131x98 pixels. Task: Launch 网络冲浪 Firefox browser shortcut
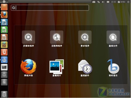tap(29, 68)
